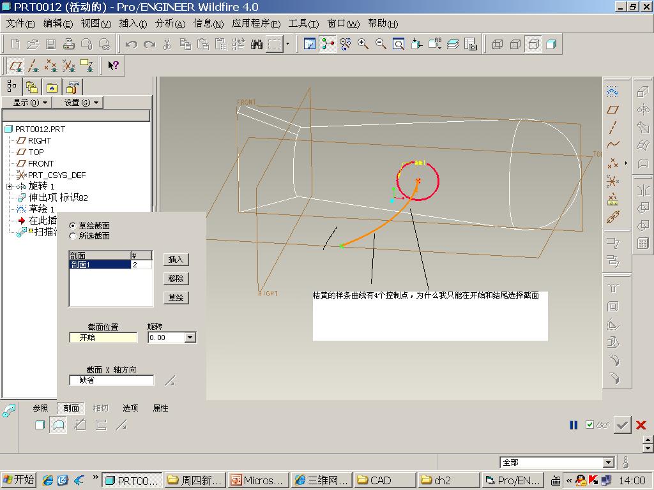Click the Open file folder icon

point(33,44)
